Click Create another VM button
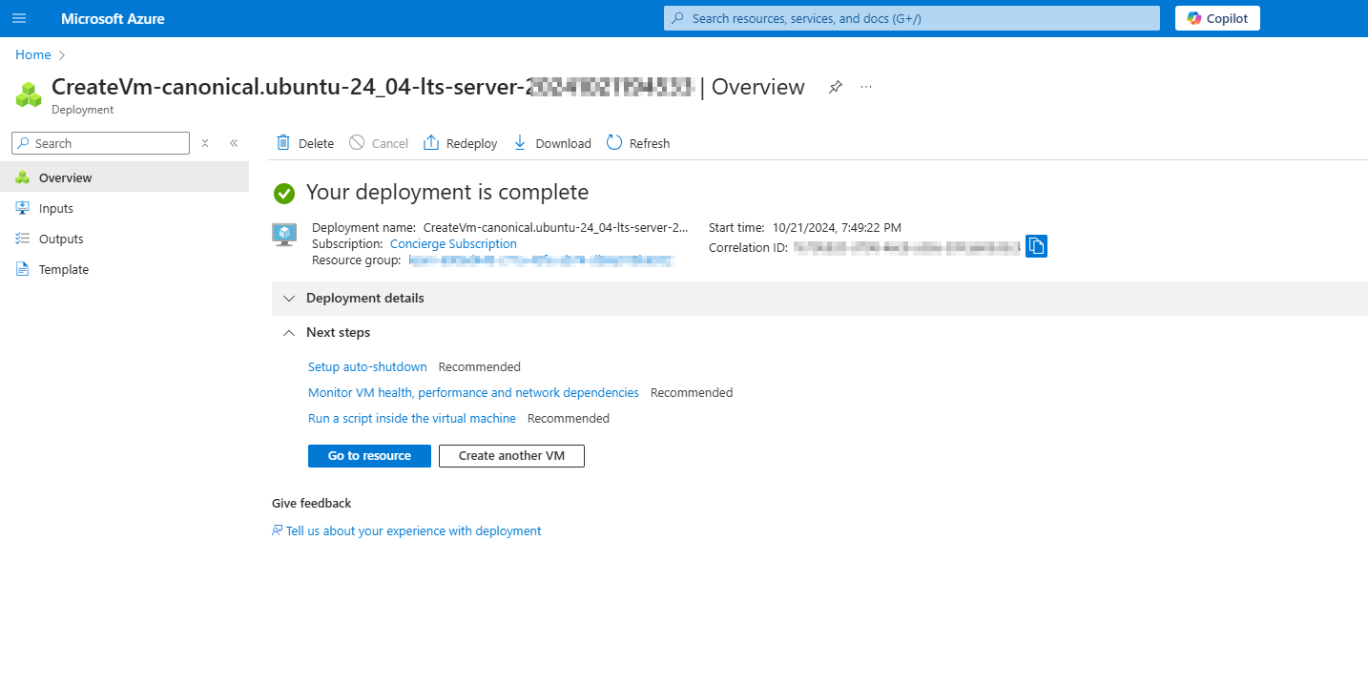Screen dimensions: 1368x686 511,456
